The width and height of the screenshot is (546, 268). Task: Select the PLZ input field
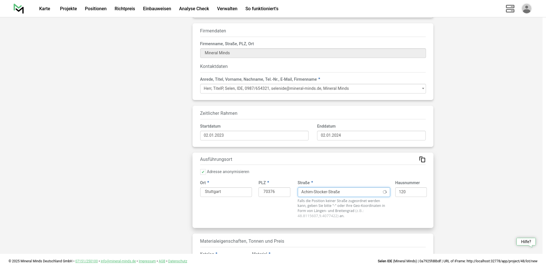[274, 192]
